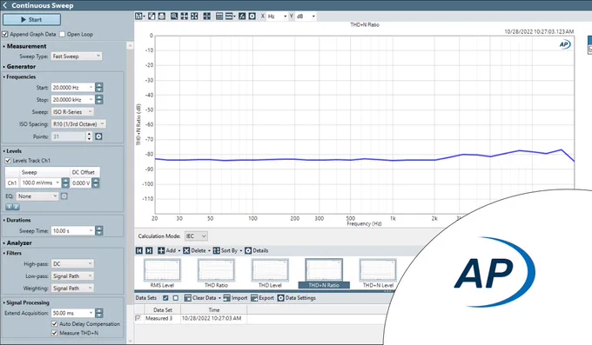592x345 pixels.
Task: Start the sweep with Start button
Action: coord(31,20)
